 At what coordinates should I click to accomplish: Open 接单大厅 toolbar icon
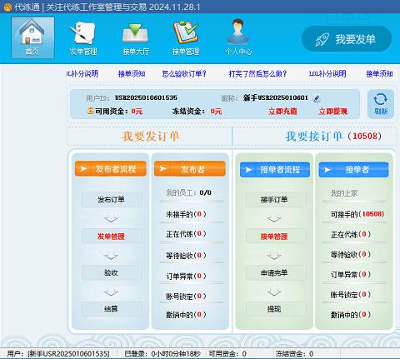click(x=136, y=37)
